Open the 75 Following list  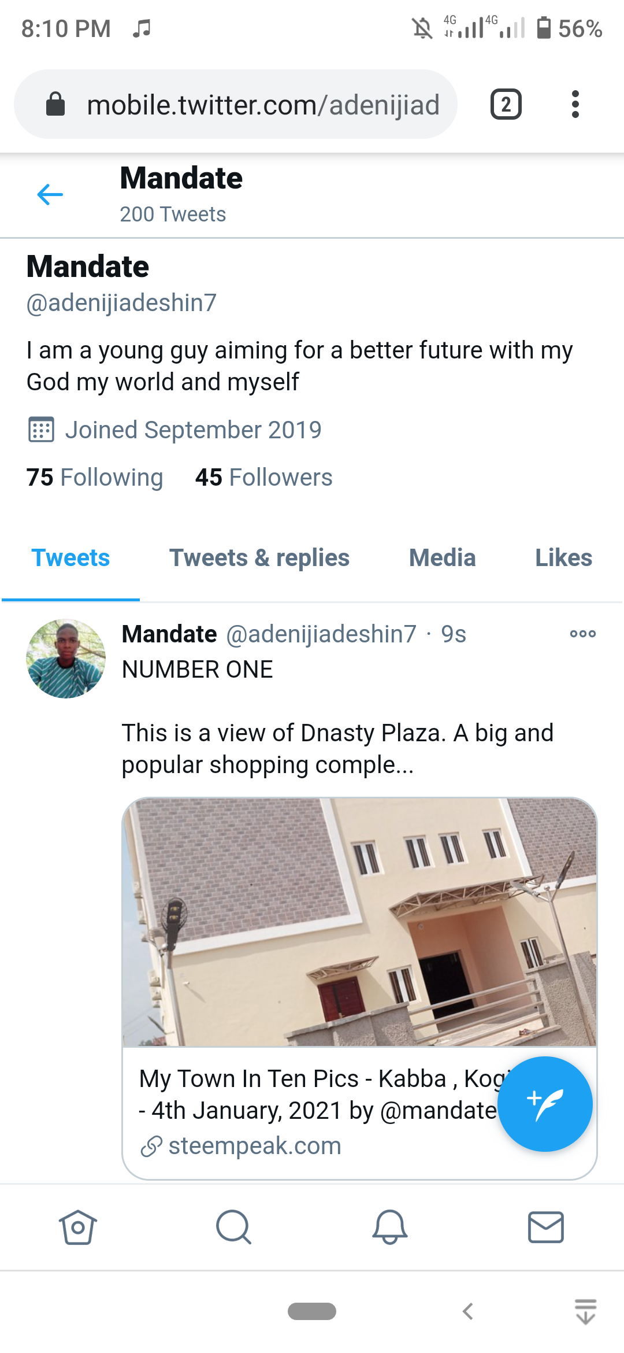click(95, 478)
